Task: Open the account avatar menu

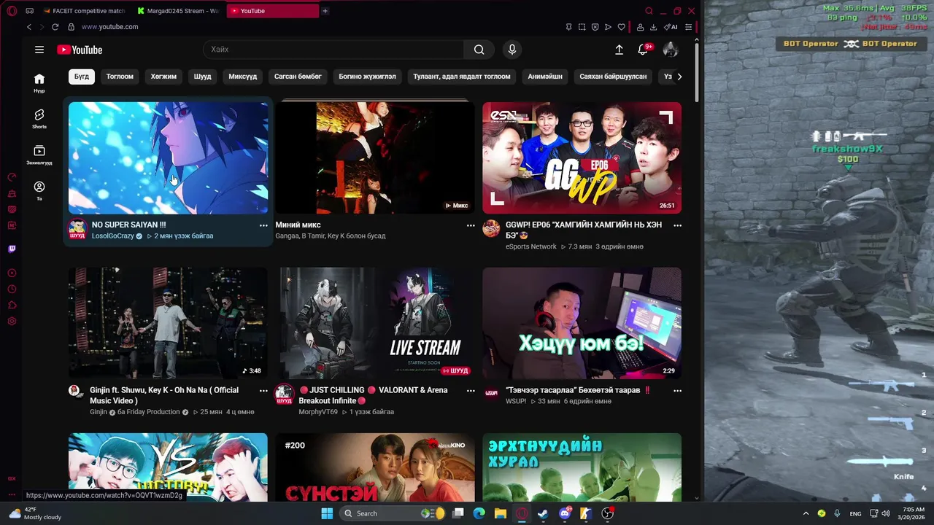Action: [x=671, y=50]
